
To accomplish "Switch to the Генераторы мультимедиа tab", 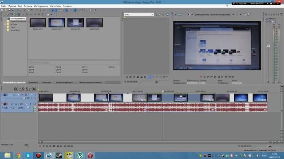I will point(90,83).
